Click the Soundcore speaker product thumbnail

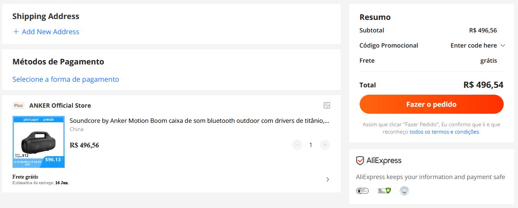[39, 142]
